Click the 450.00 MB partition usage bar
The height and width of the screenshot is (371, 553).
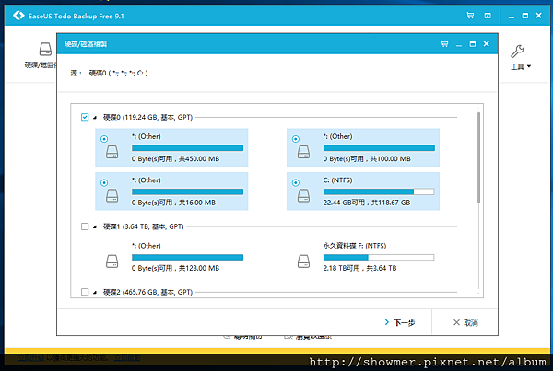(x=187, y=148)
